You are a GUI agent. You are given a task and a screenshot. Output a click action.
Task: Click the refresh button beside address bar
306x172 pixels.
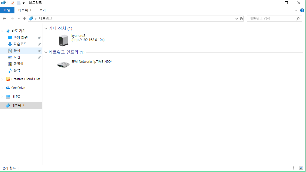coord(241,19)
